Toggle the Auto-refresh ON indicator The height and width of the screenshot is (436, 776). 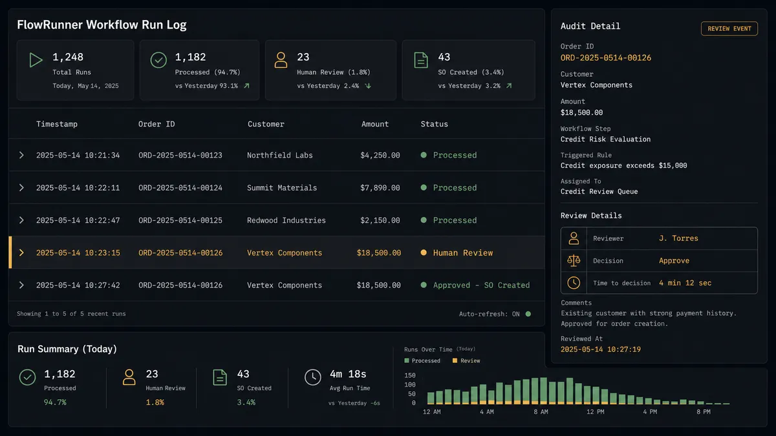point(528,314)
